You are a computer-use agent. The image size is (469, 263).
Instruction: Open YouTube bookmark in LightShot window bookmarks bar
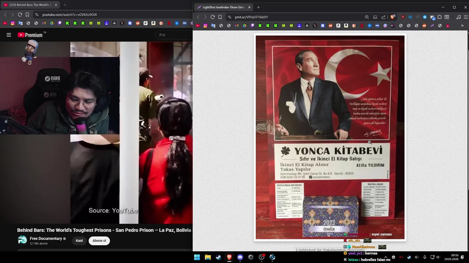pos(197,26)
